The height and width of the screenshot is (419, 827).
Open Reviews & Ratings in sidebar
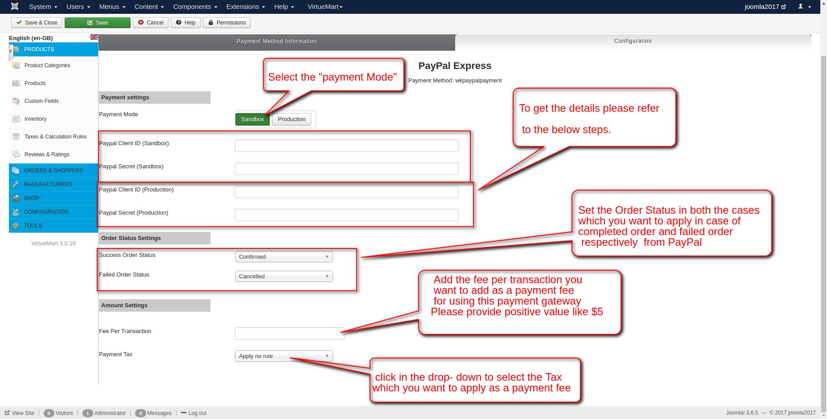pyautogui.click(x=47, y=155)
